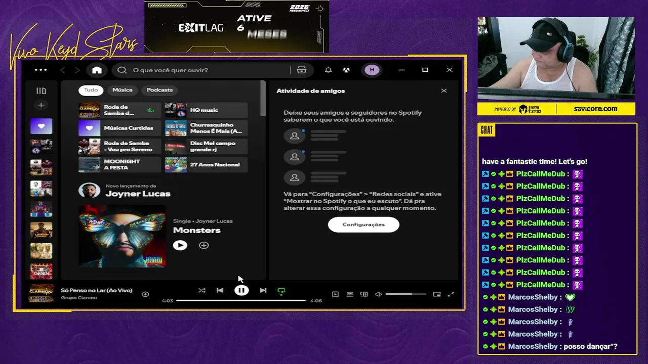648x364 pixels.
Task: Enter full screen mode
Action: pyautogui.click(x=451, y=294)
